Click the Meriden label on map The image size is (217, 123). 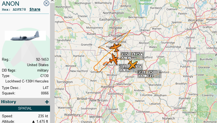click(96, 117)
